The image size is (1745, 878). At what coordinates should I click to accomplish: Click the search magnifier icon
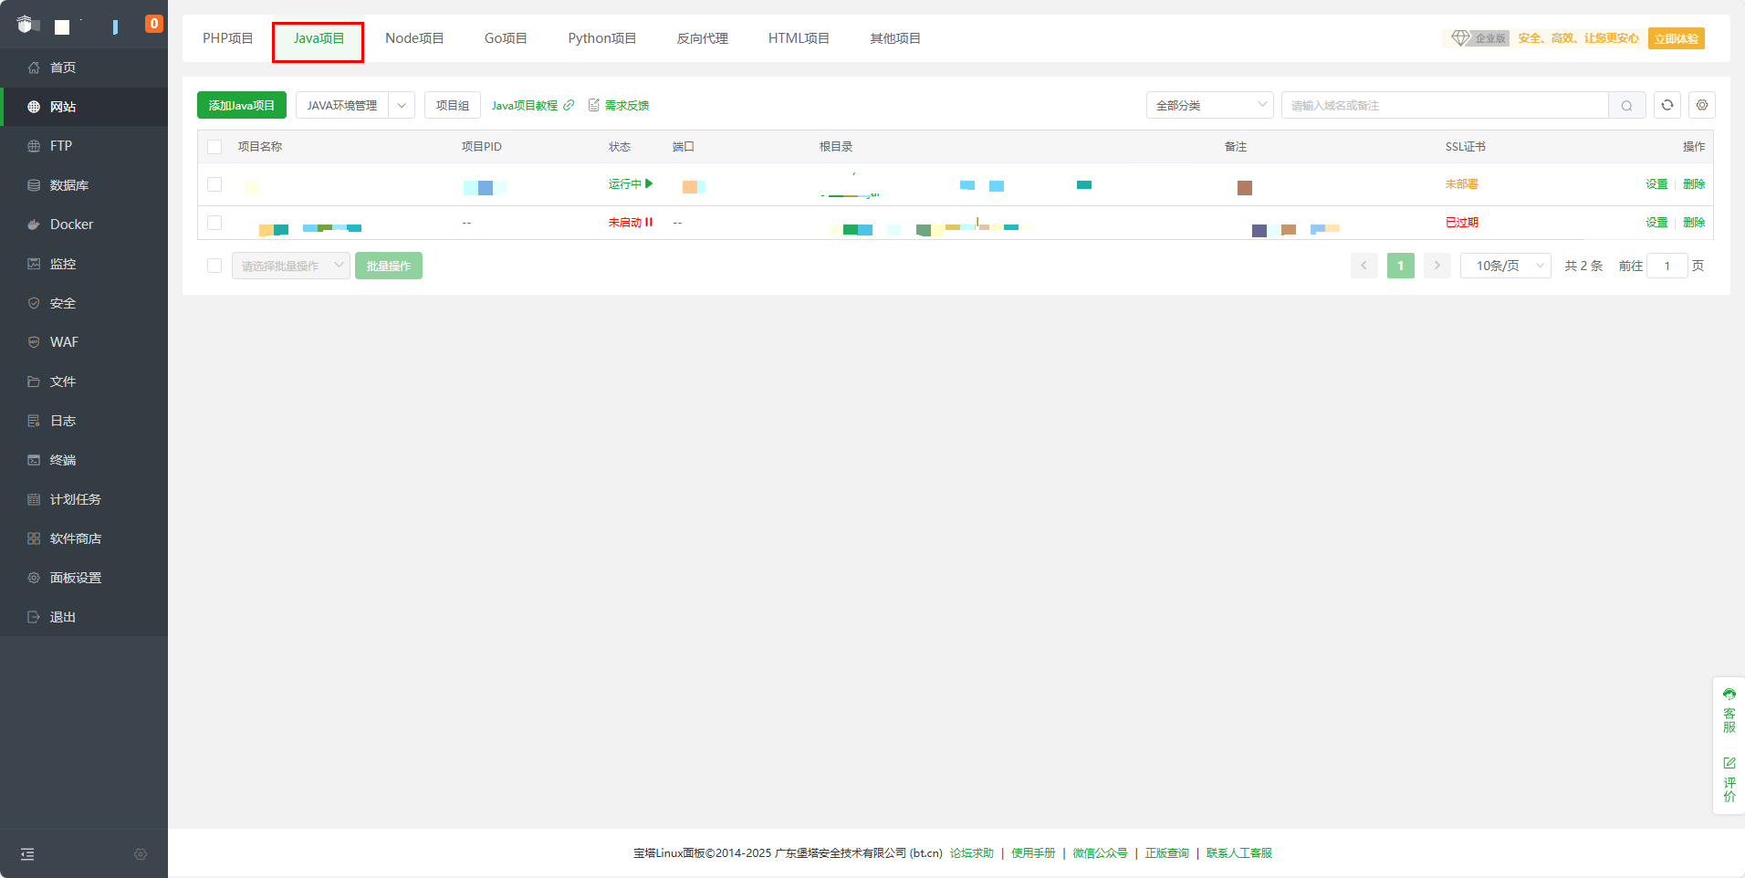(1626, 106)
